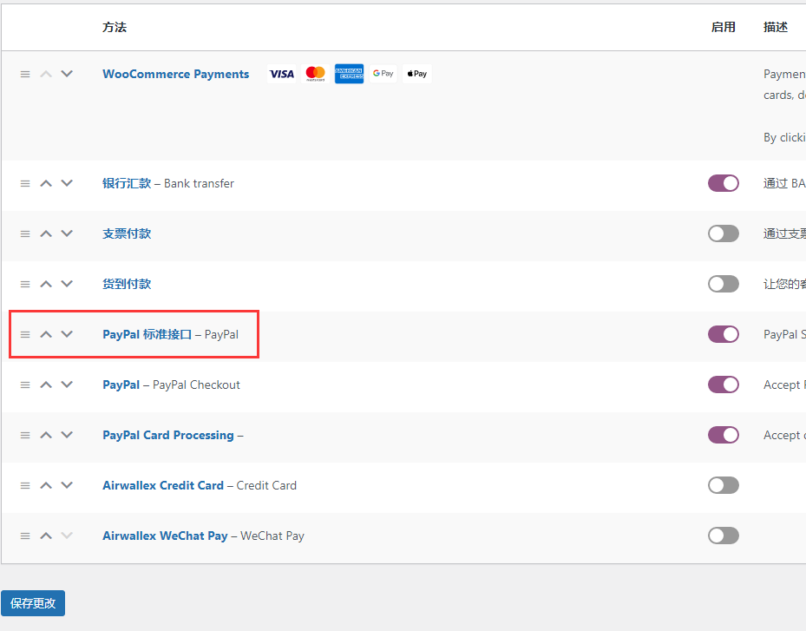Screen dimensions: 806x631
Task: Move Airwallex WeChat Pay up
Action: [x=46, y=536]
